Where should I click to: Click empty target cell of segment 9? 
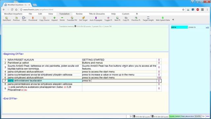pos(119,88)
